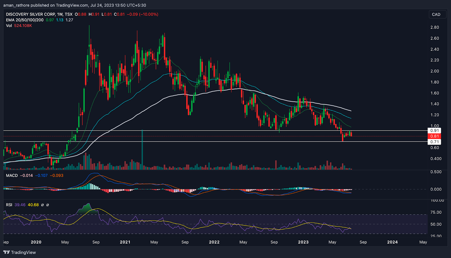Click the 0.000 MACD scale label
This screenshot has height=258, width=451.
(436, 189)
